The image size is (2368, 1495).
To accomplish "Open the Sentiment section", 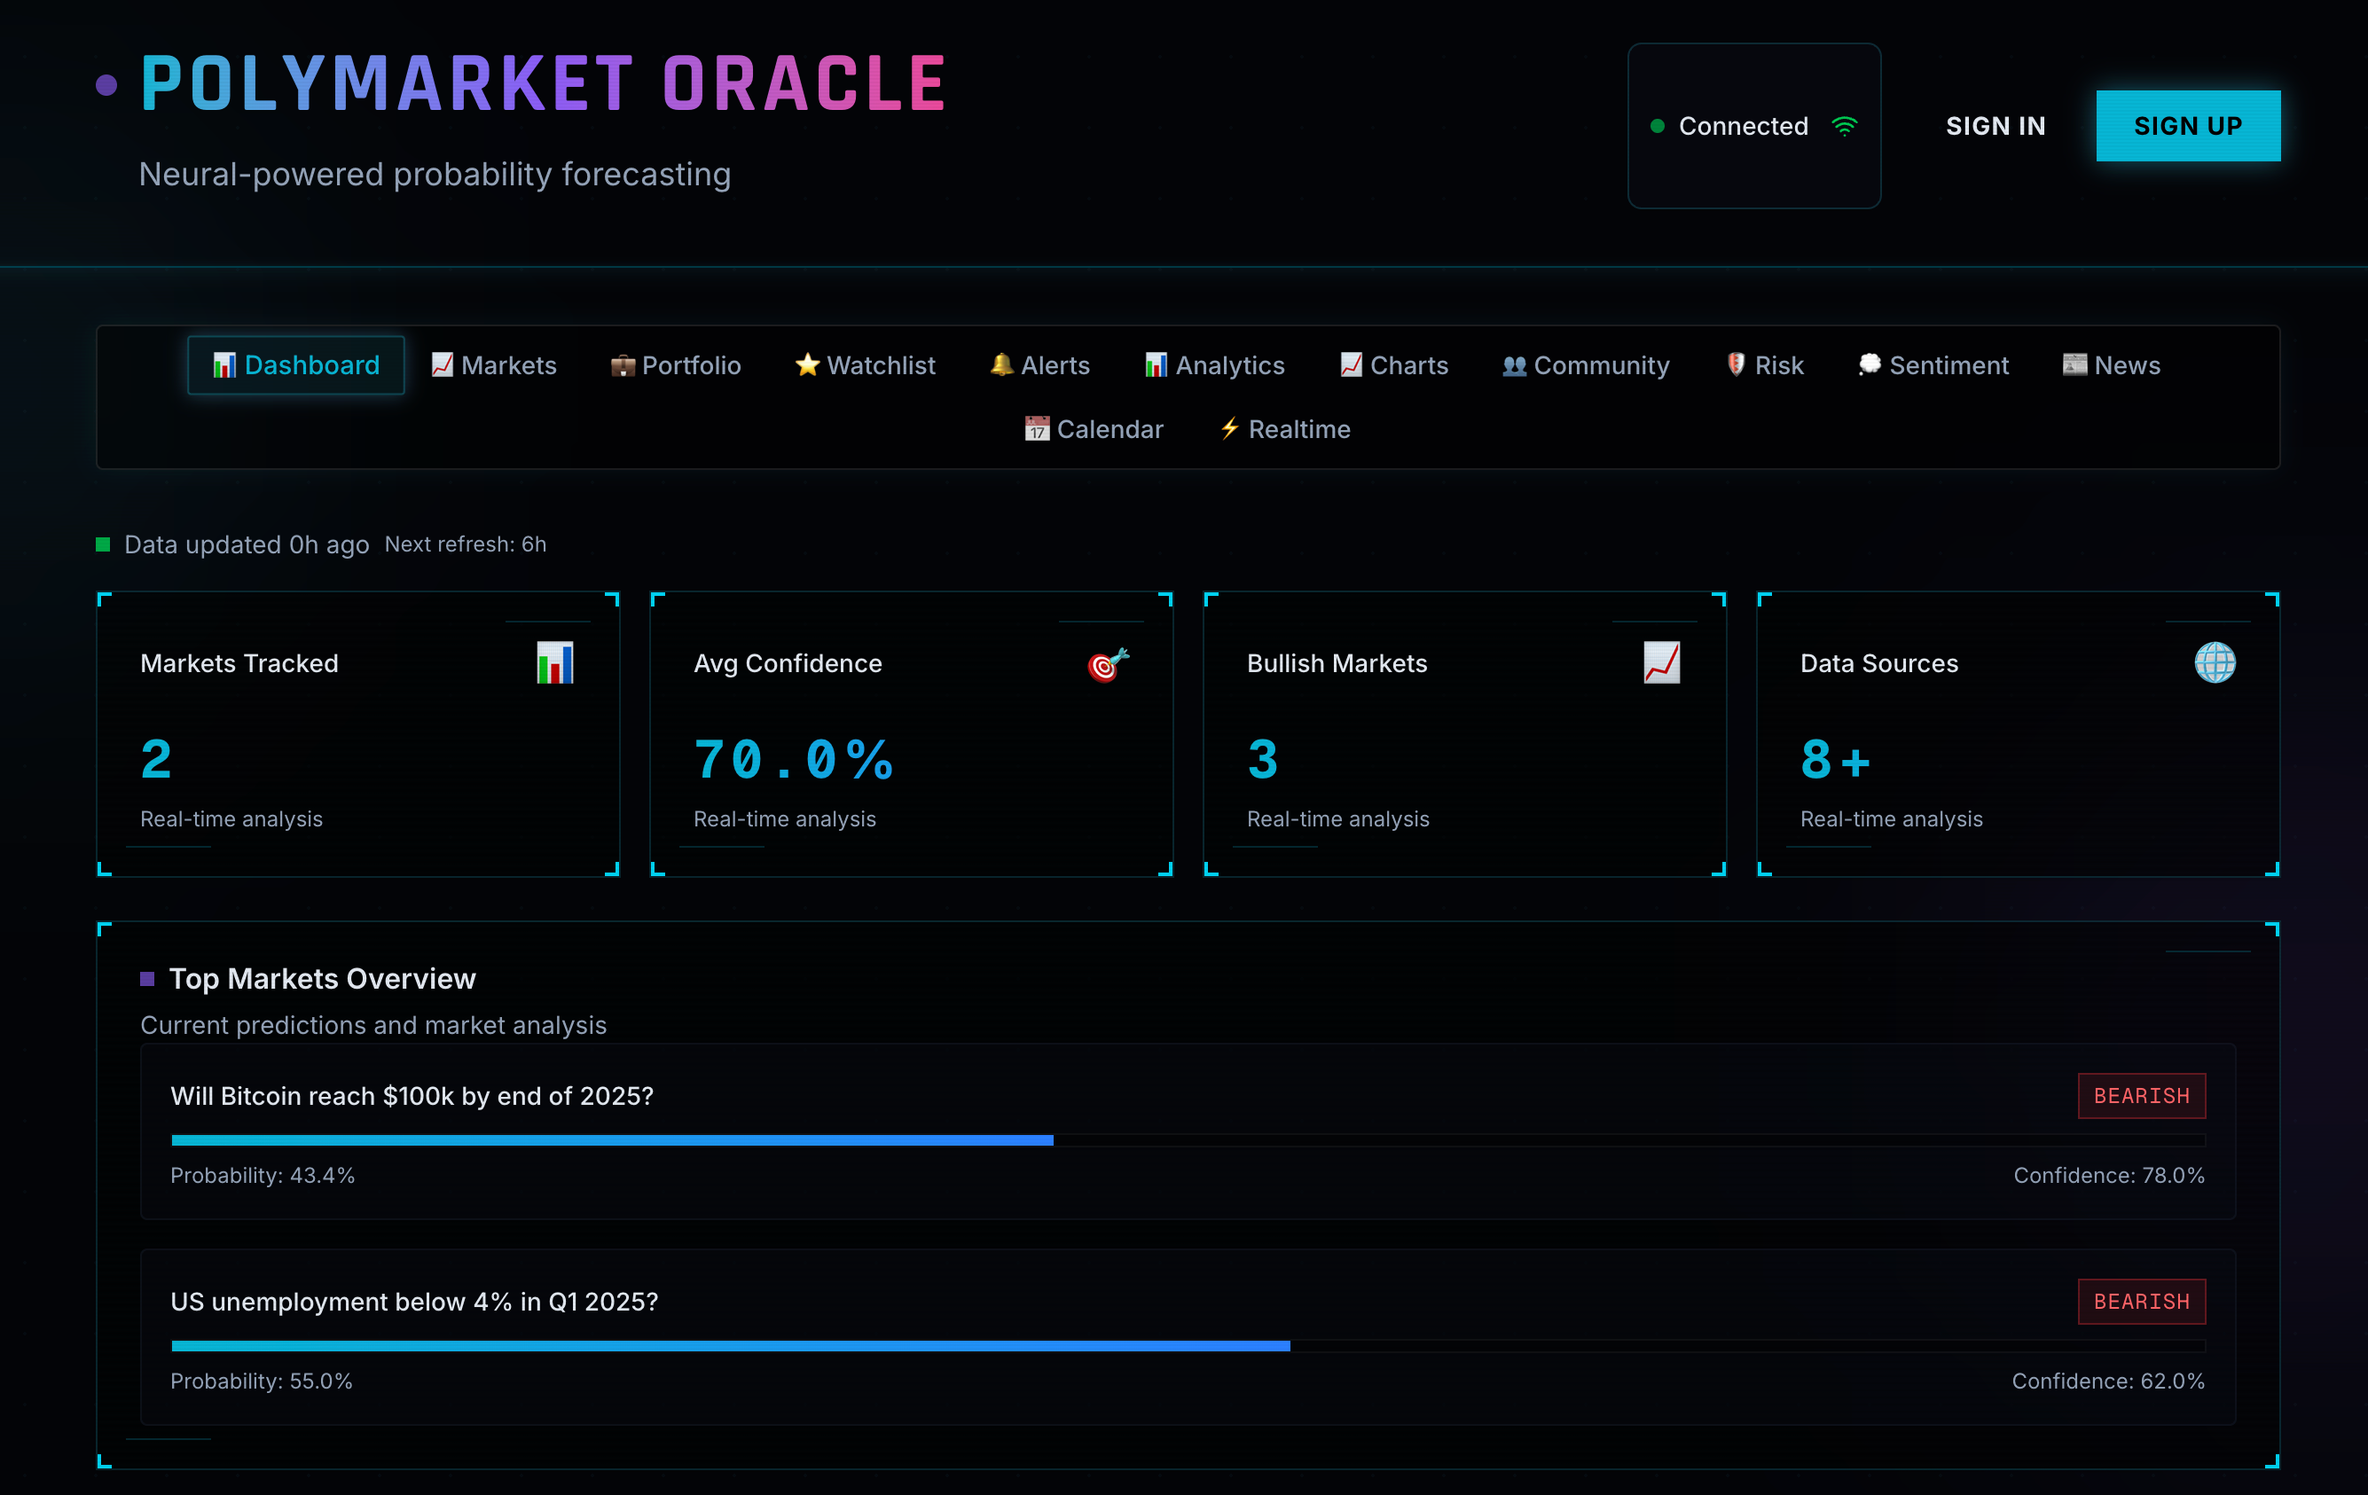I will (x=1933, y=364).
